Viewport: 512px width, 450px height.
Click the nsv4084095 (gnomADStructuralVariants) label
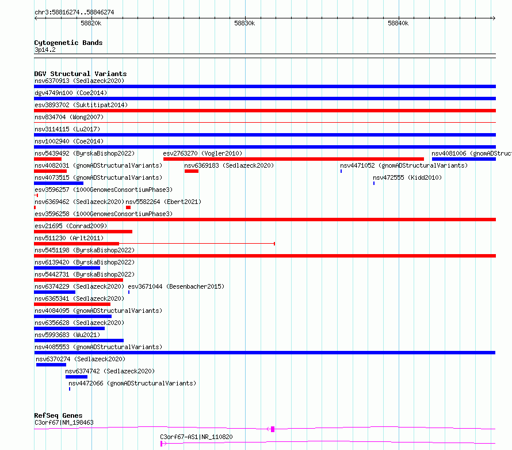(98, 311)
